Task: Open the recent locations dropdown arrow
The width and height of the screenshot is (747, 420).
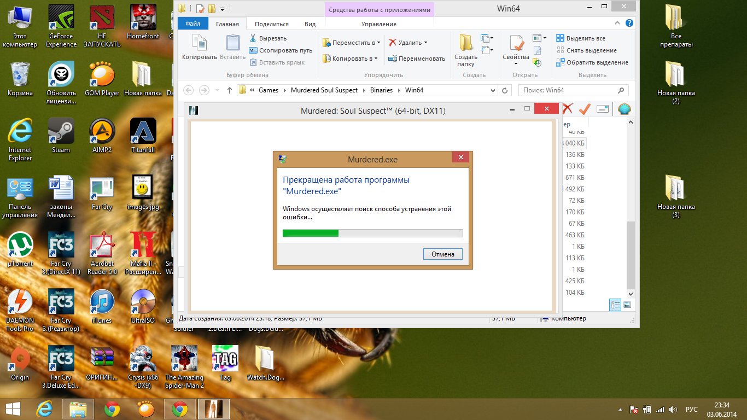Action: tap(218, 90)
